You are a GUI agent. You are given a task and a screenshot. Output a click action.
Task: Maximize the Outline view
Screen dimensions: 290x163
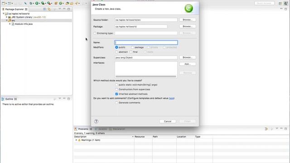68,99
